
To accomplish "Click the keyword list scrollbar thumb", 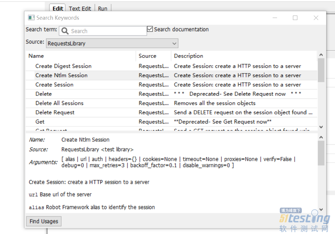I will 321,70.
